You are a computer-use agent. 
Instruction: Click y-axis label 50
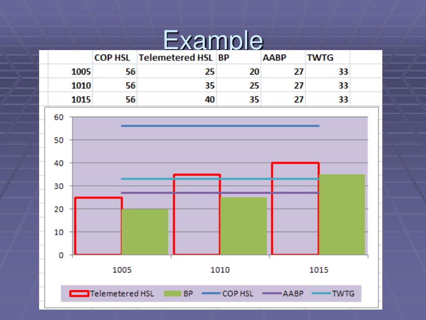pyautogui.click(x=59, y=140)
